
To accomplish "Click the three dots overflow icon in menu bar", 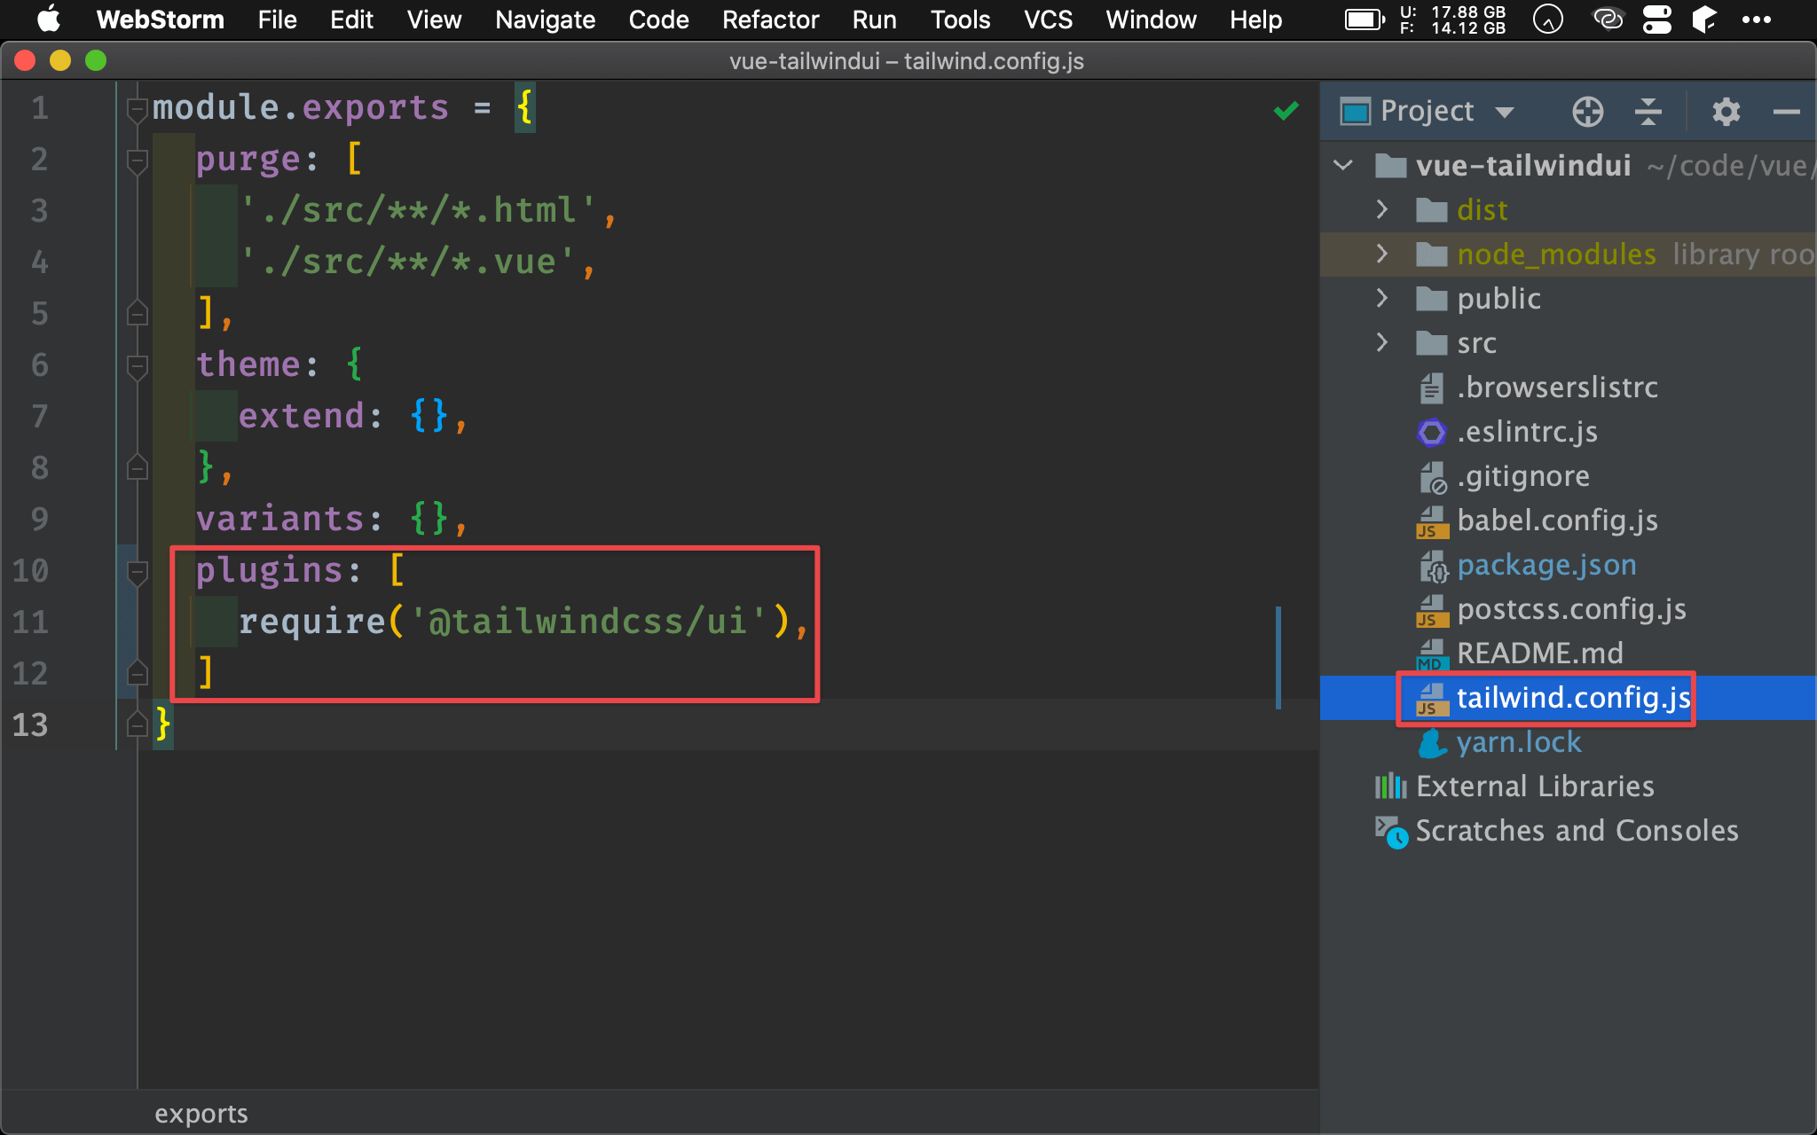I will (x=1756, y=20).
